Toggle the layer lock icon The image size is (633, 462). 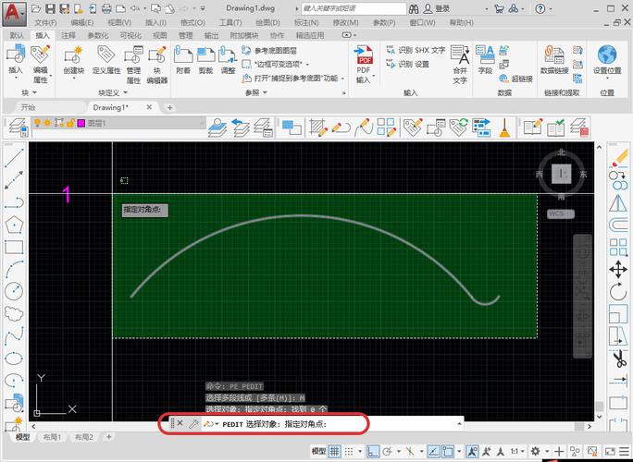[x=69, y=123]
